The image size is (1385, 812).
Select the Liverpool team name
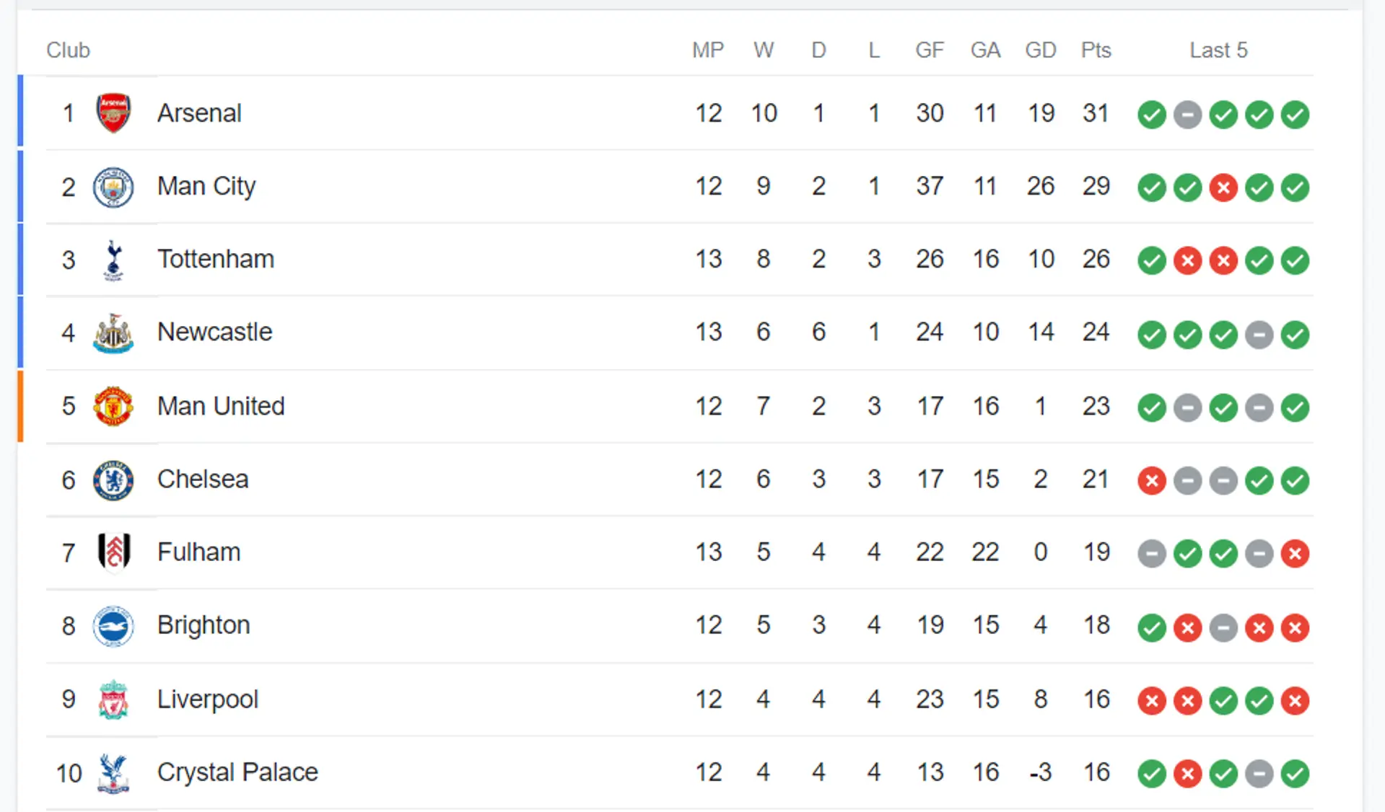pos(208,700)
